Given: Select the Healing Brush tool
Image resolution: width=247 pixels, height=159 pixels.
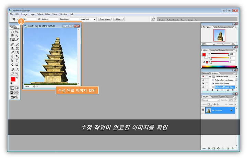Looking at the screenshot, I should pyautogui.click(x=12, y=44).
